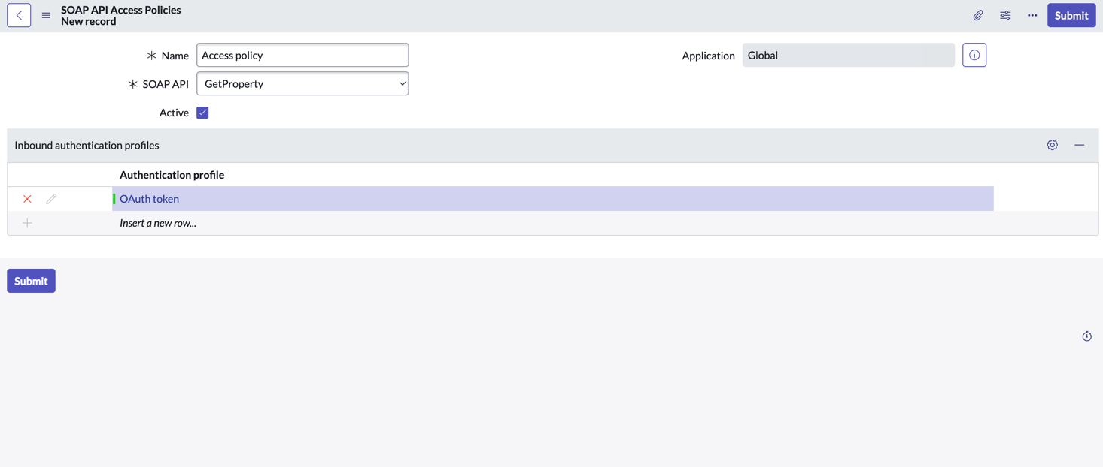Open the embedded list settings gear
The image size is (1103, 467).
(x=1053, y=145)
